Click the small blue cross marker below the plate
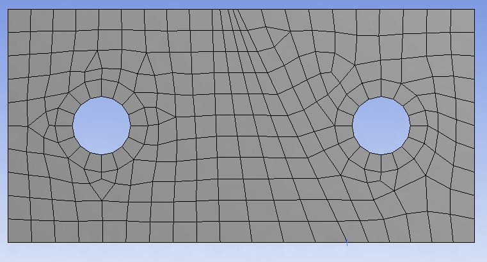This screenshot has width=487, height=262. [347, 243]
